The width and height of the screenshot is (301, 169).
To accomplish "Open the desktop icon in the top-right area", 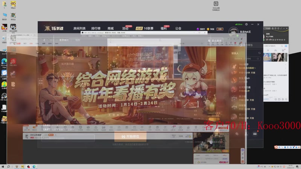I will (216, 6).
